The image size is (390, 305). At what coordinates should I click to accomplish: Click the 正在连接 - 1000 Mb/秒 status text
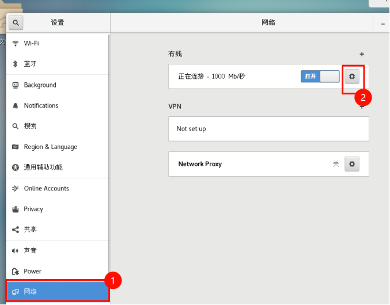point(211,76)
